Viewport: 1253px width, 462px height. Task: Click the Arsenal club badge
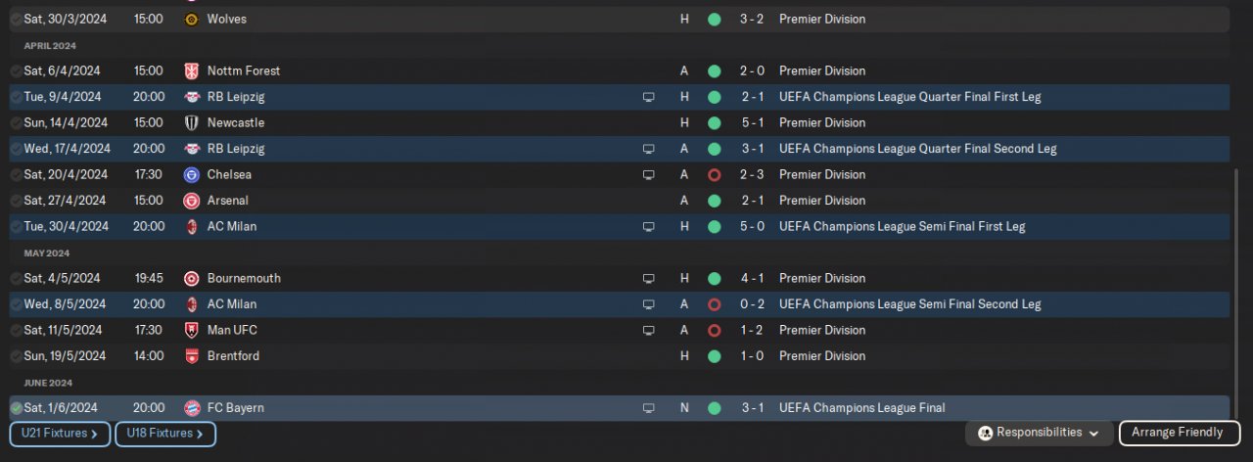[191, 201]
